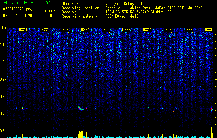Click the Observer field label

click(70, 4)
